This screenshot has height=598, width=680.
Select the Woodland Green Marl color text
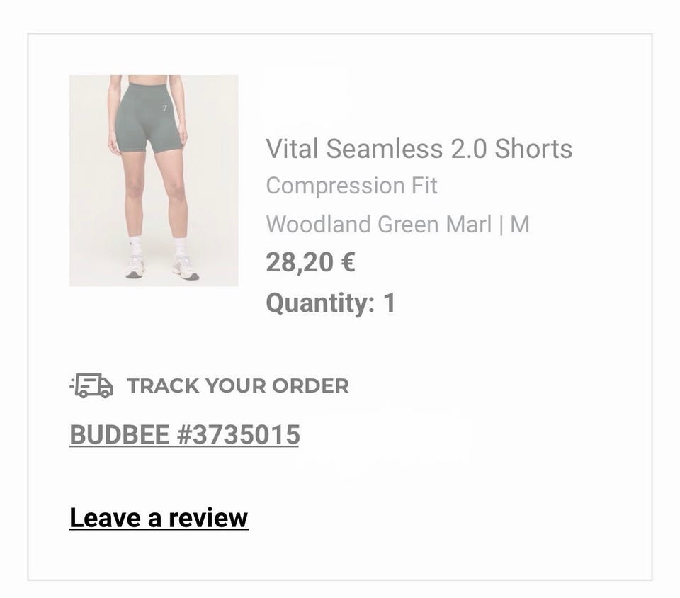378,225
